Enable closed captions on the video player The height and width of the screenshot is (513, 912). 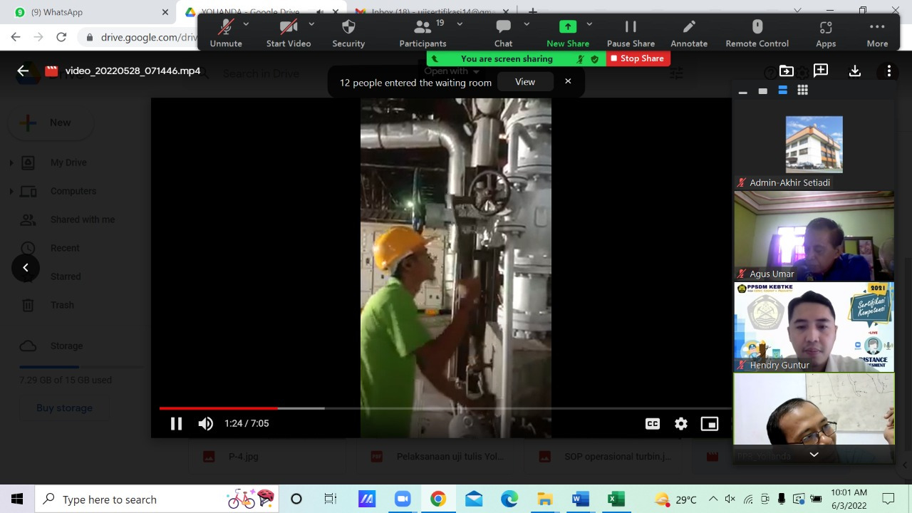coord(653,423)
